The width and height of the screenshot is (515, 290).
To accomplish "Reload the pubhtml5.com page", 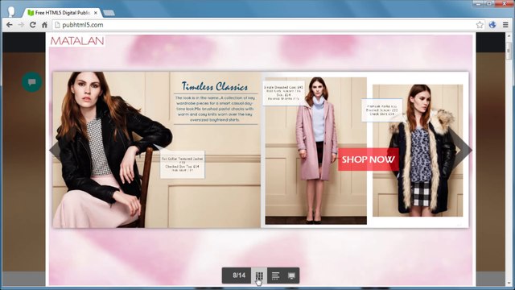I will 32,25.
